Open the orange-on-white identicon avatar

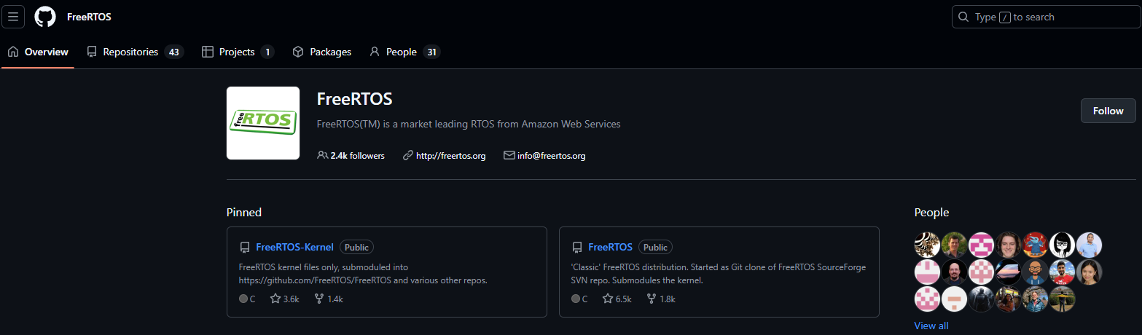pyautogui.click(x=954, y=299)
